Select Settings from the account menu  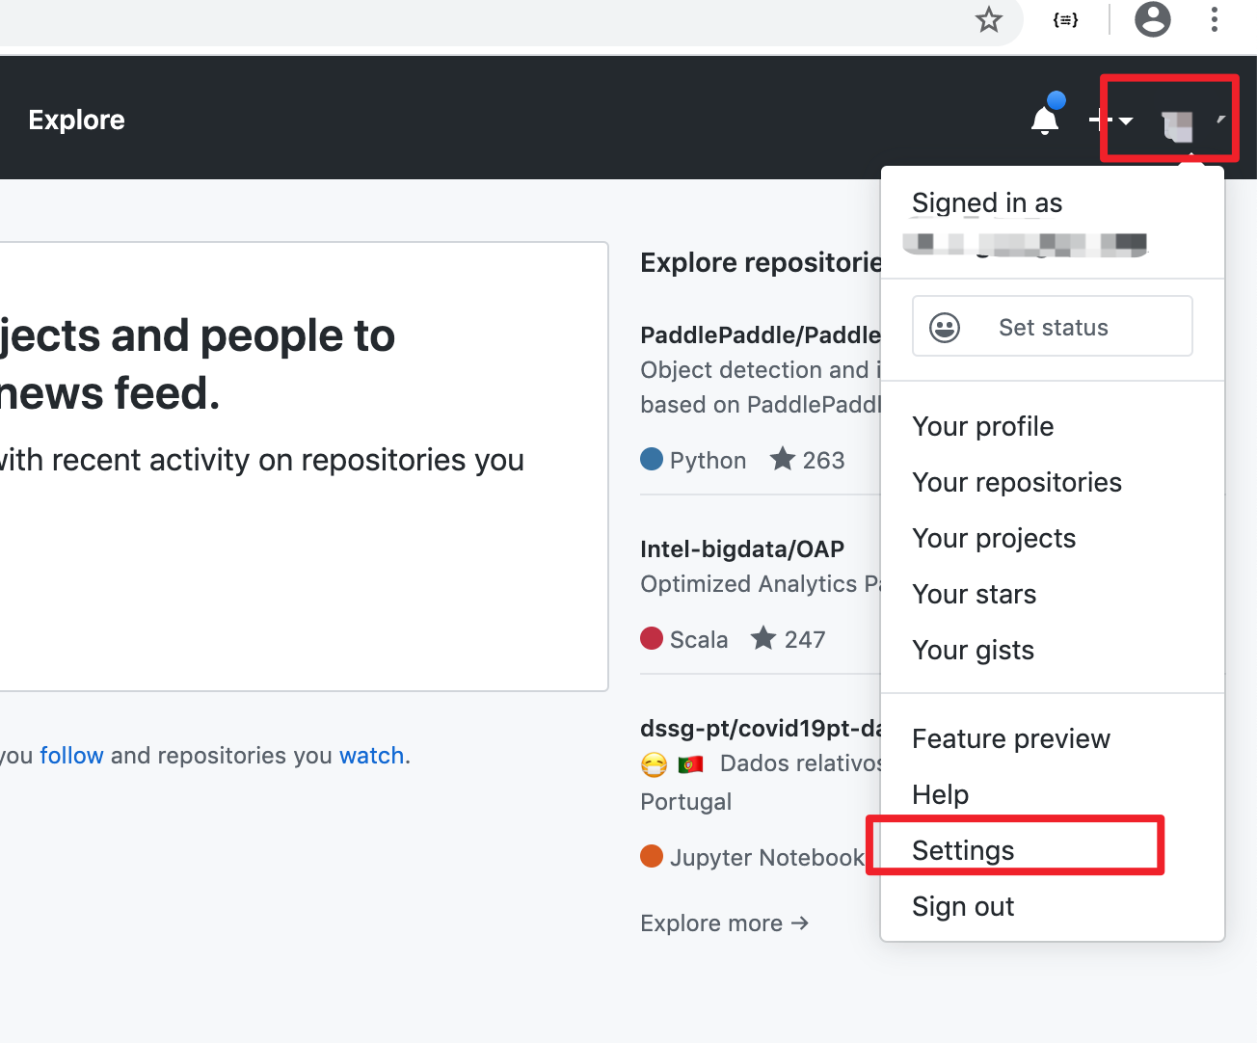click(962, 850)
